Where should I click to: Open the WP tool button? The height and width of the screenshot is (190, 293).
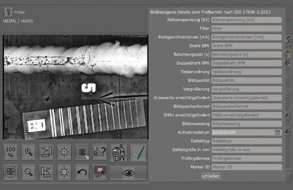coord(100,172)
